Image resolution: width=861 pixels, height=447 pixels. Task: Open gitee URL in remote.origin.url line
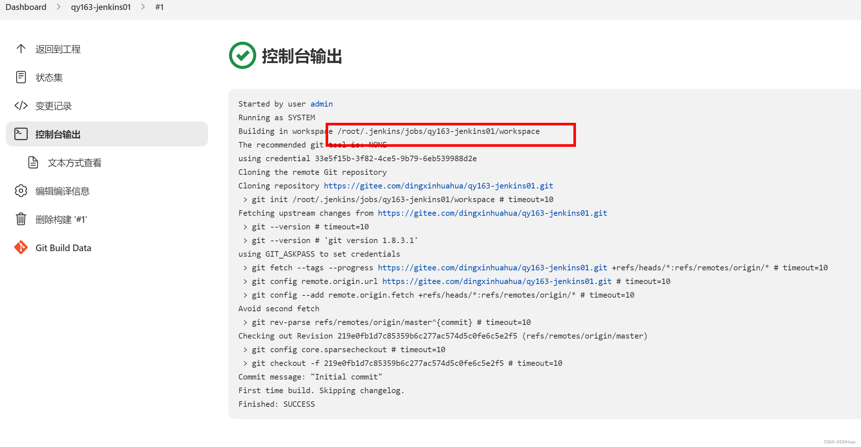click(x=497, y=281)
